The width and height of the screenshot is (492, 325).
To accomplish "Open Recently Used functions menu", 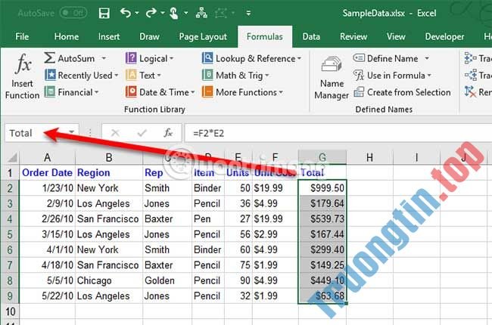I will click(81, 76).
